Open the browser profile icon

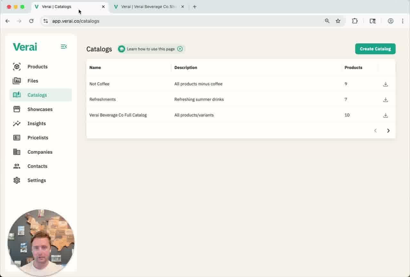pyautogui.click(x=390, y=21)
